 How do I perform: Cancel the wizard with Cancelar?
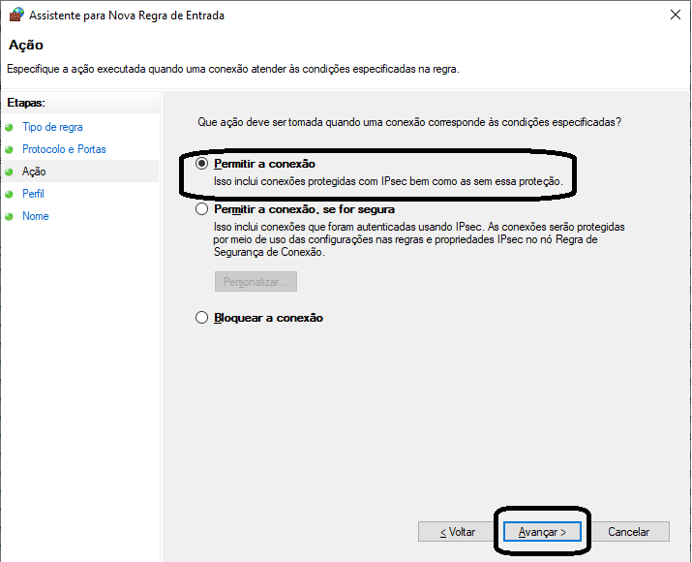point(628,532)
